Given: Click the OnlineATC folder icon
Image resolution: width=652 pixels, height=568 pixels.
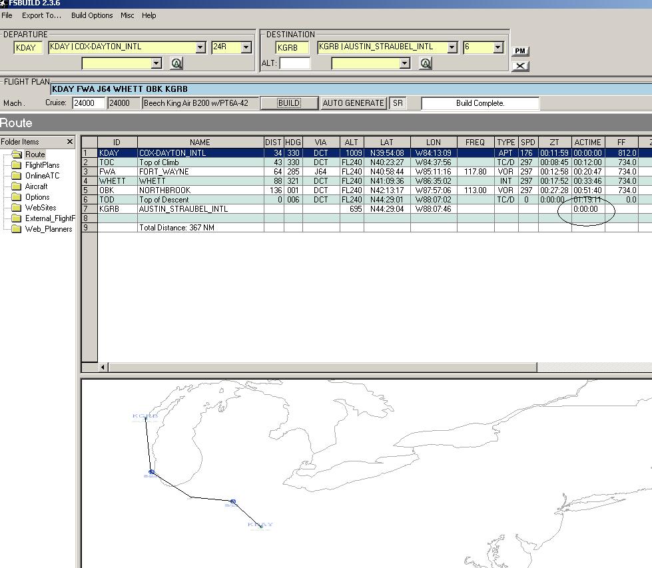Looking at the screenshot, I should tap(17, 176).
